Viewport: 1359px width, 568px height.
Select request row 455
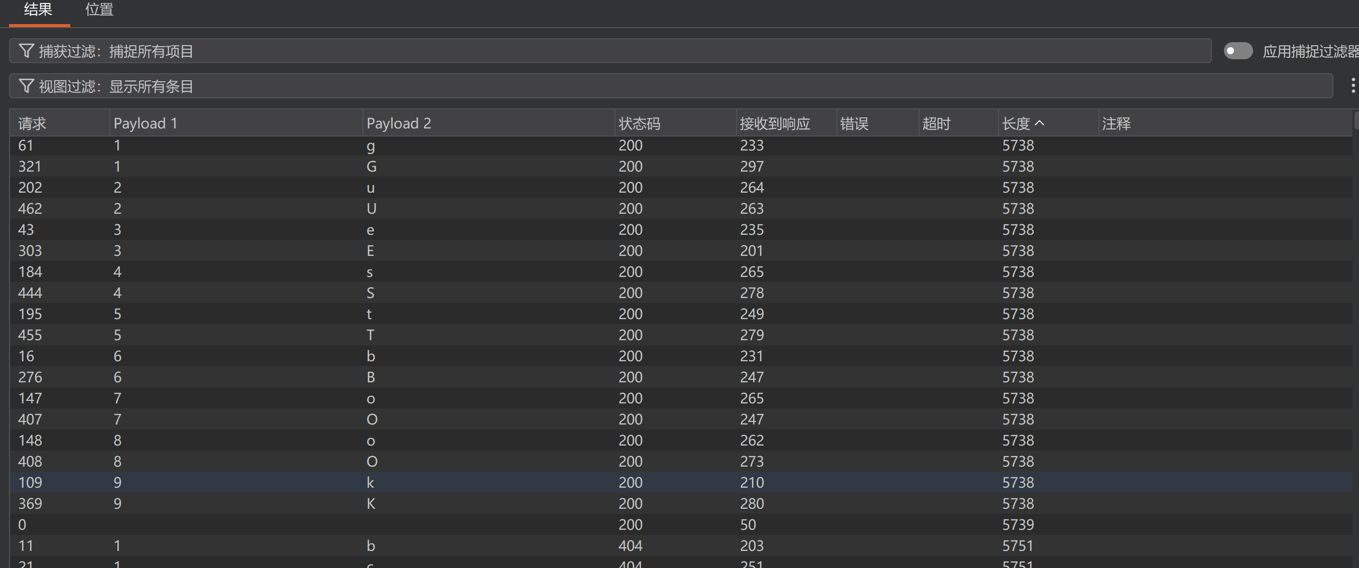(x=681, y=335)
